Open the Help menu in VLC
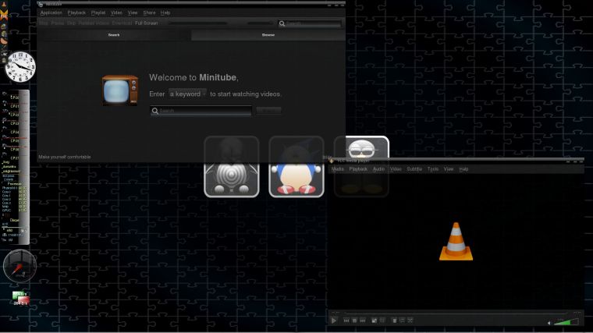 point(463,169)
